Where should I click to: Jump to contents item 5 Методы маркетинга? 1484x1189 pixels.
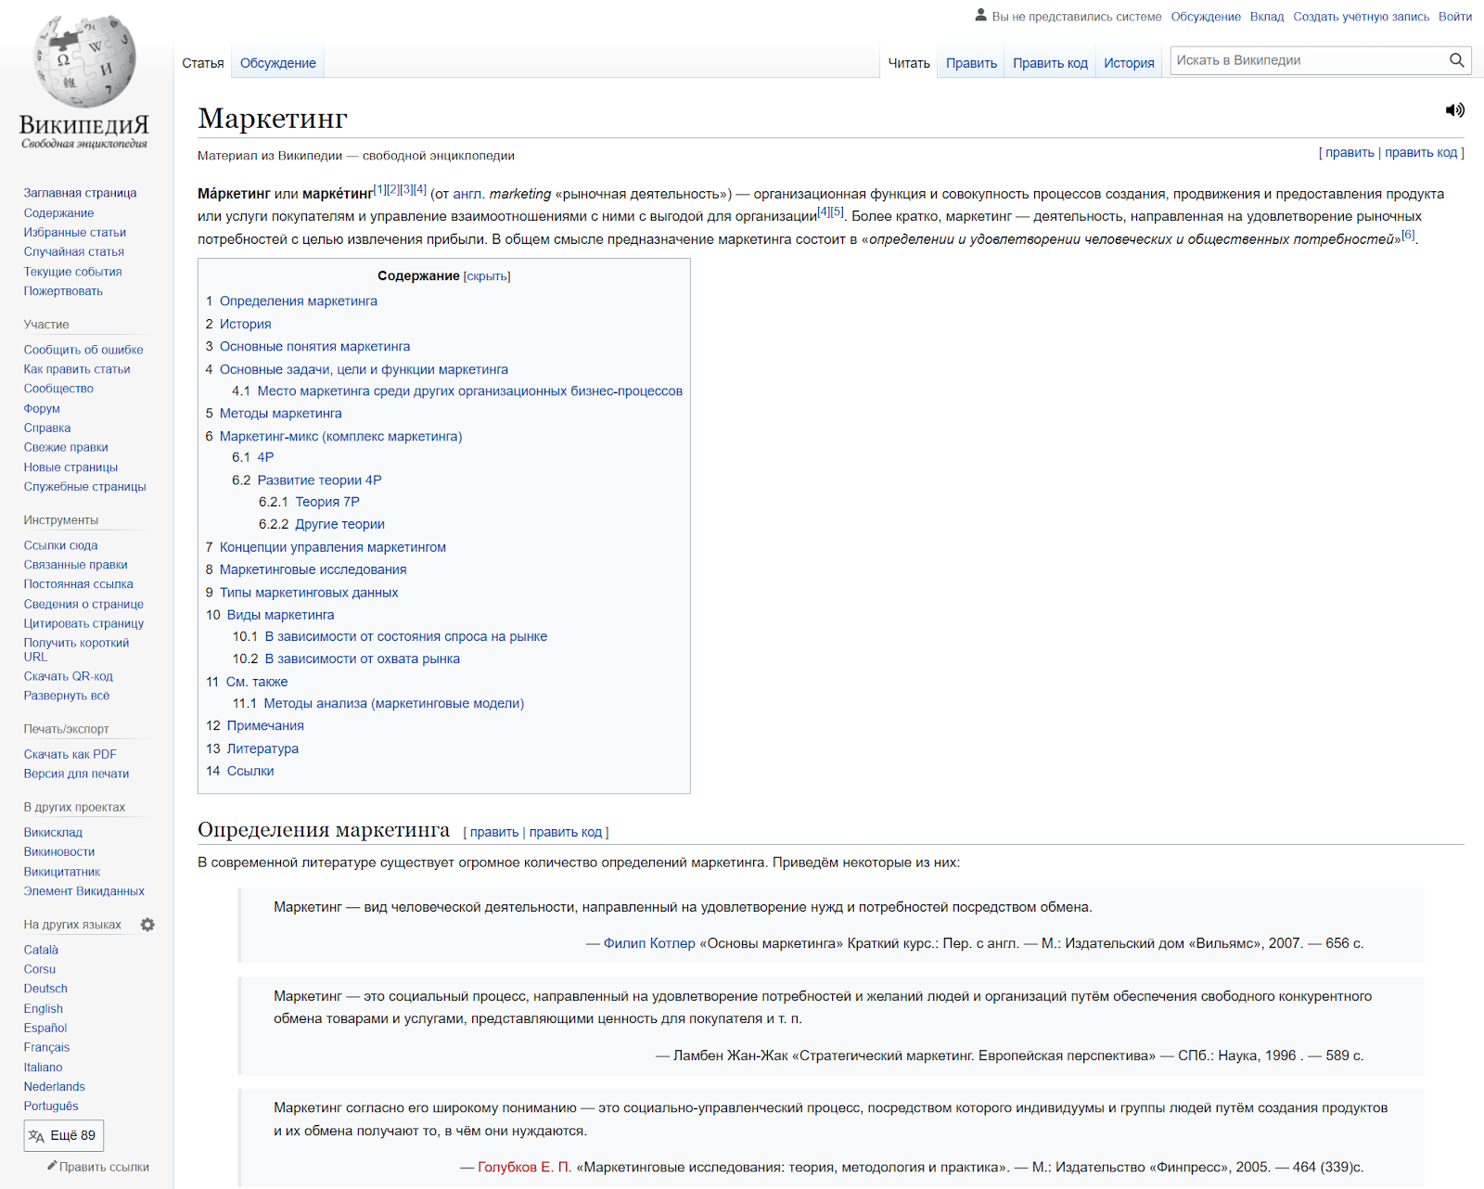click(x=274, y=414)
